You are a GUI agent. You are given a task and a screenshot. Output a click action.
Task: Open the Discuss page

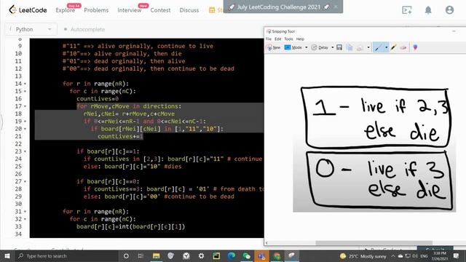coord(189,10)
